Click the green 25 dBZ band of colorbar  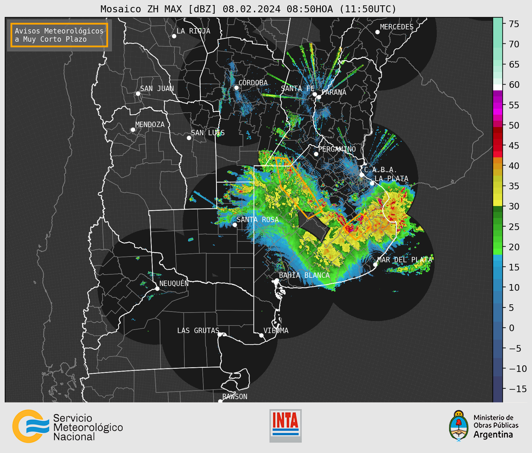pos(498,227)
